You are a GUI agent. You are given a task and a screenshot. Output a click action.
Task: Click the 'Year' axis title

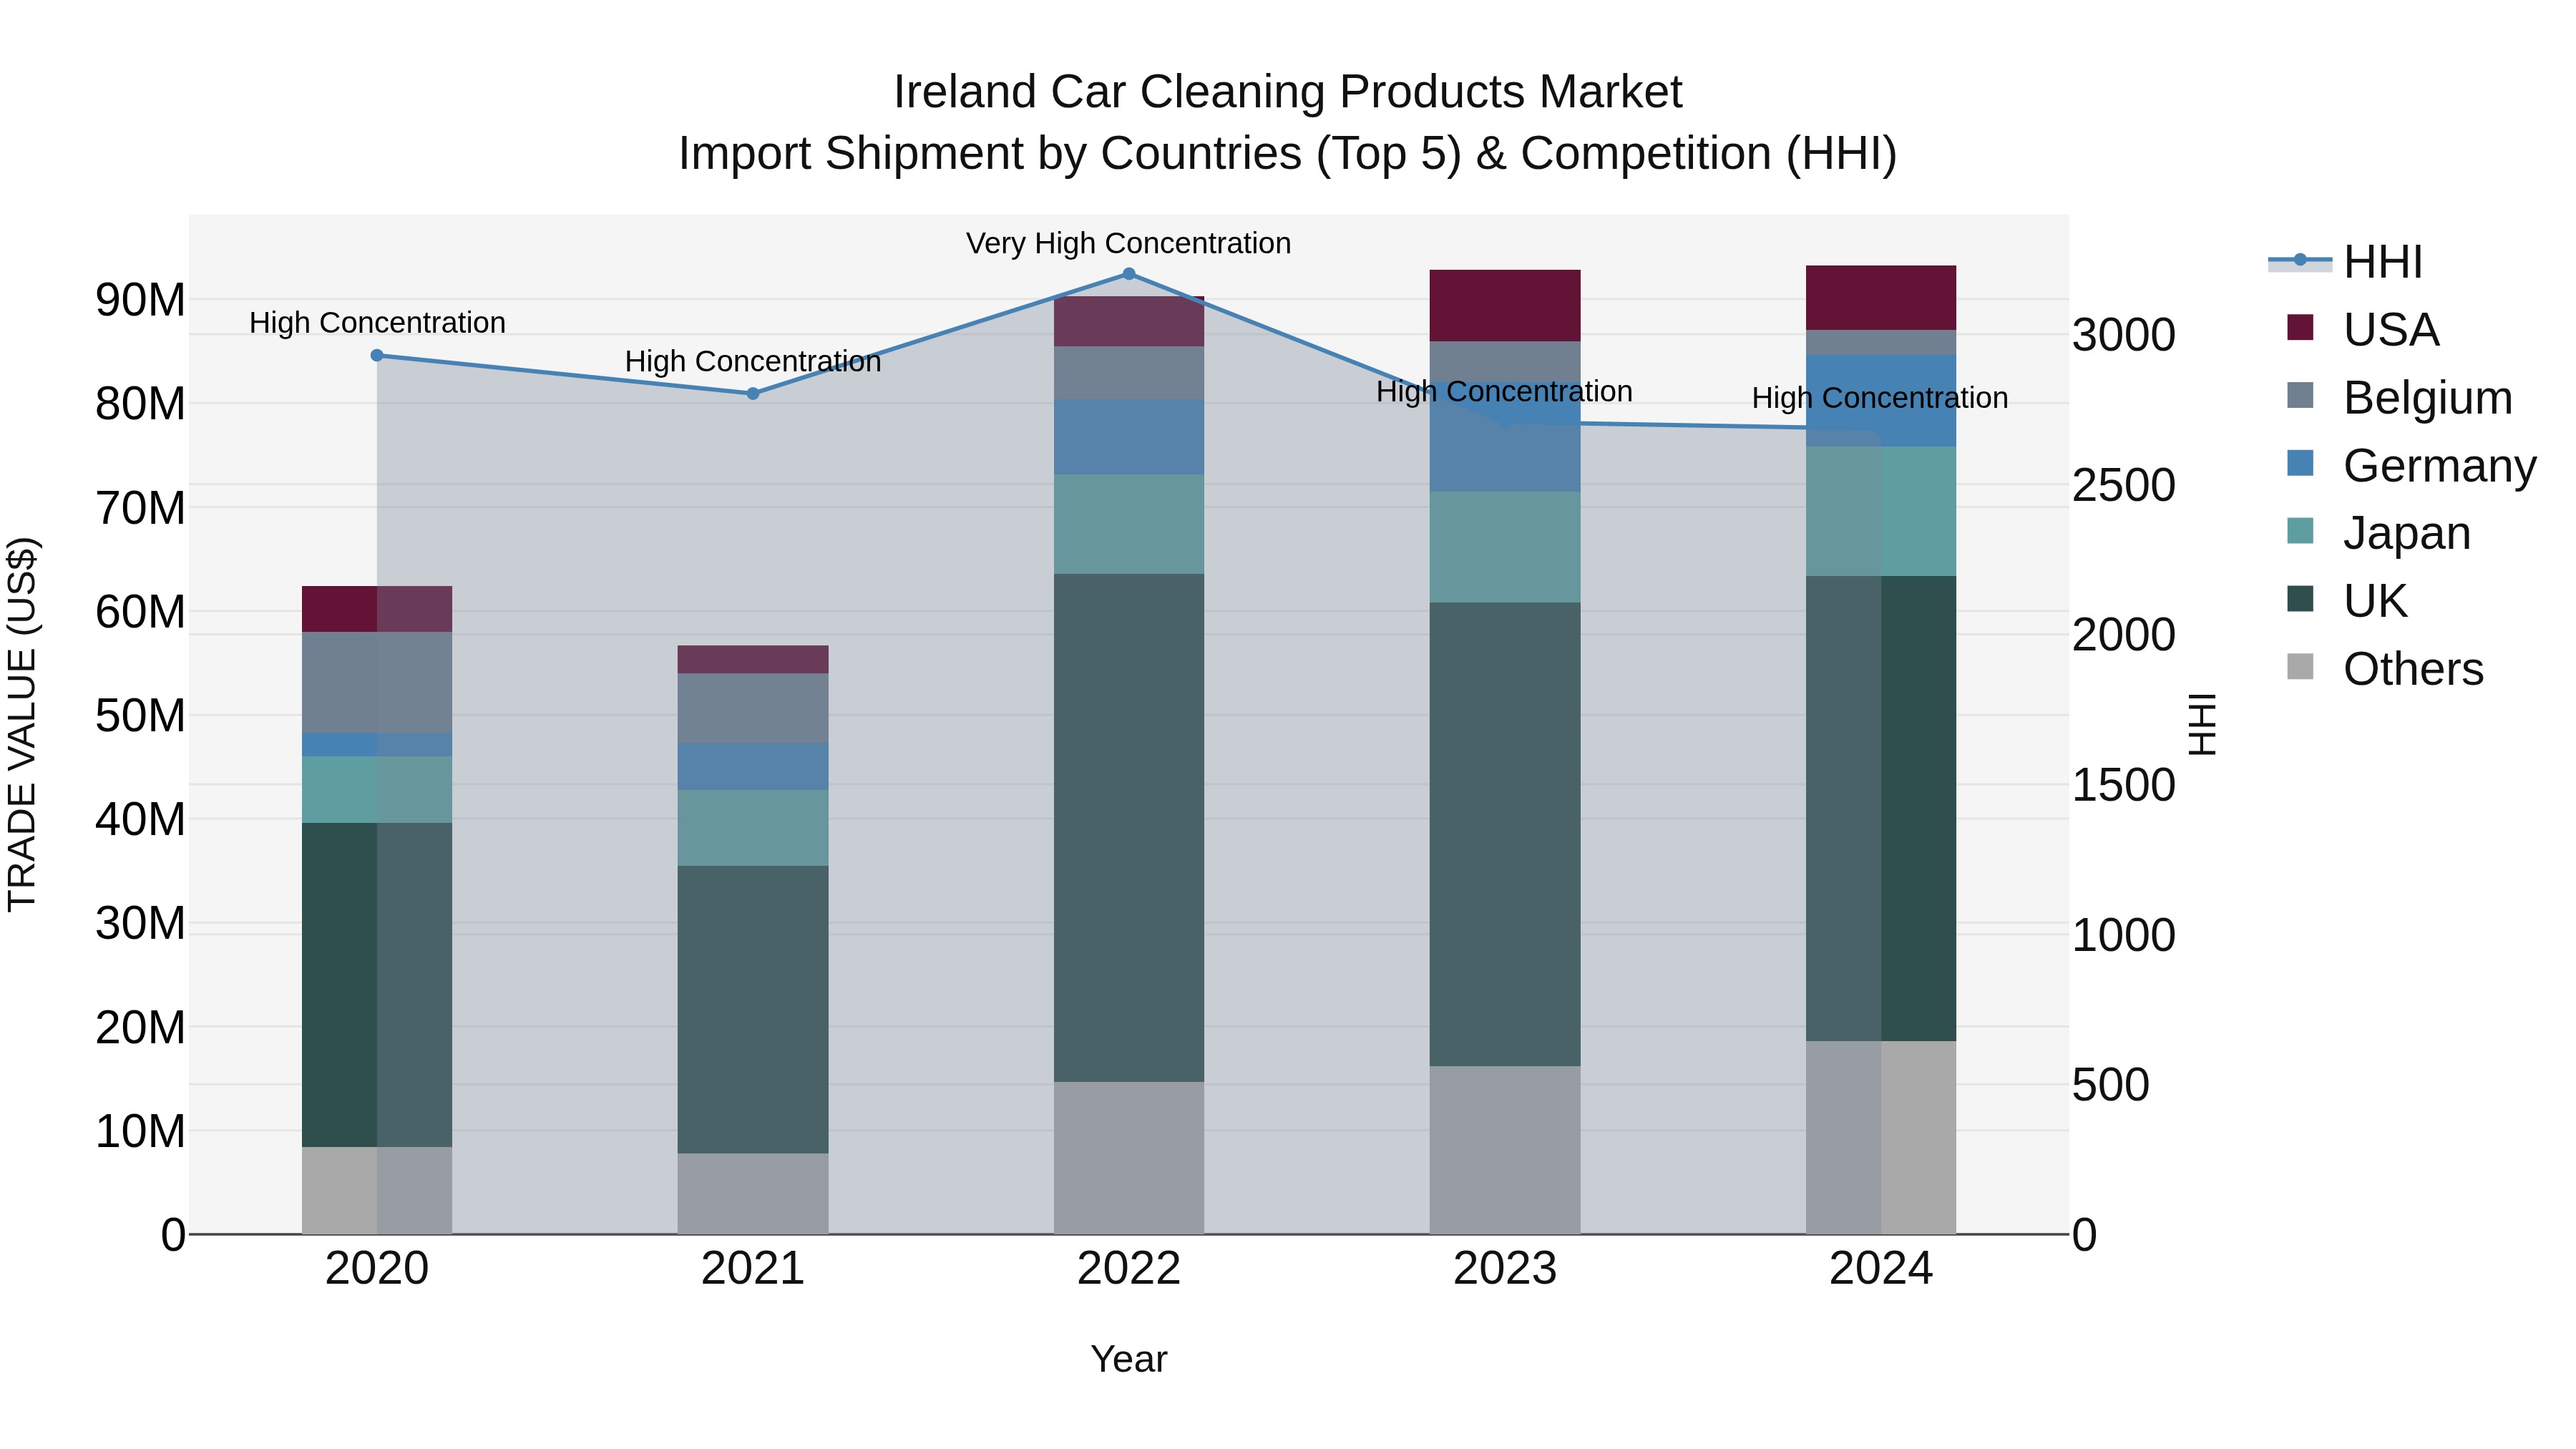(1129, 1359)
